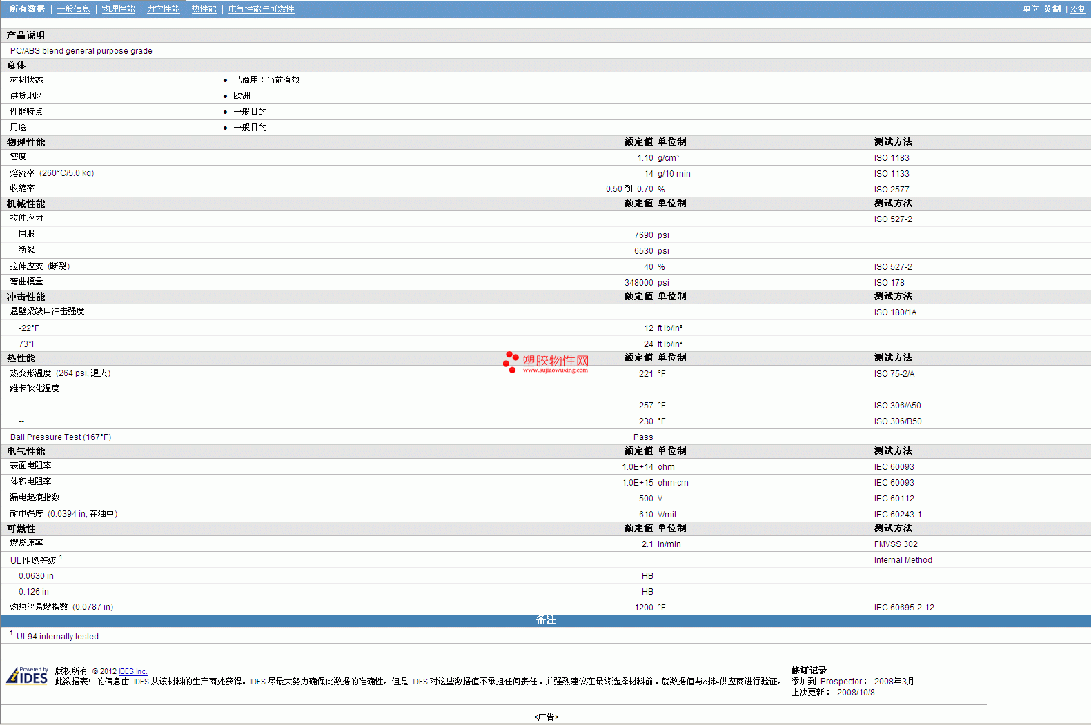
Task: Select the 热性能 navigation link
Action: [204, 9]
